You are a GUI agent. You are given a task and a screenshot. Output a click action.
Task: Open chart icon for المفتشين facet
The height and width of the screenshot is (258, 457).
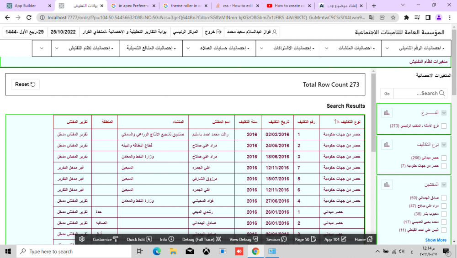pos(387,184)
